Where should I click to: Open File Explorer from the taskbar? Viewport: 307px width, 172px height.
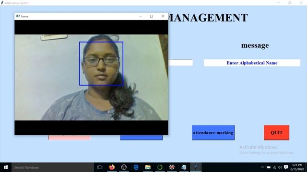(x=148, y=167)
